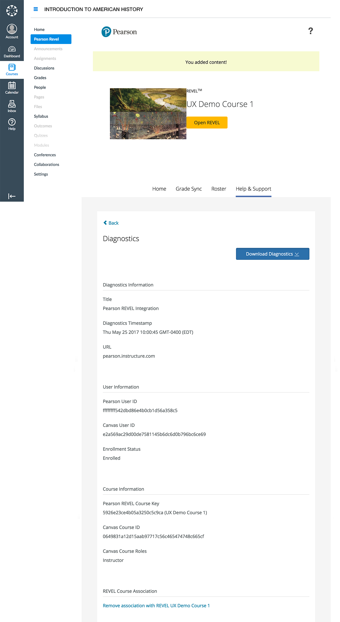Click the Open REVEL button
The width and height of the screenshot is (340, 622).
click(x=207, y=123)
